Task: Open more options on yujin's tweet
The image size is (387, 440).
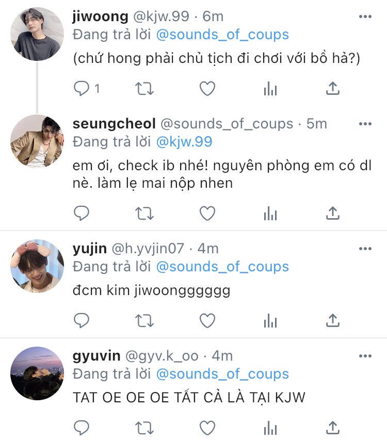Action: (365, 249)
